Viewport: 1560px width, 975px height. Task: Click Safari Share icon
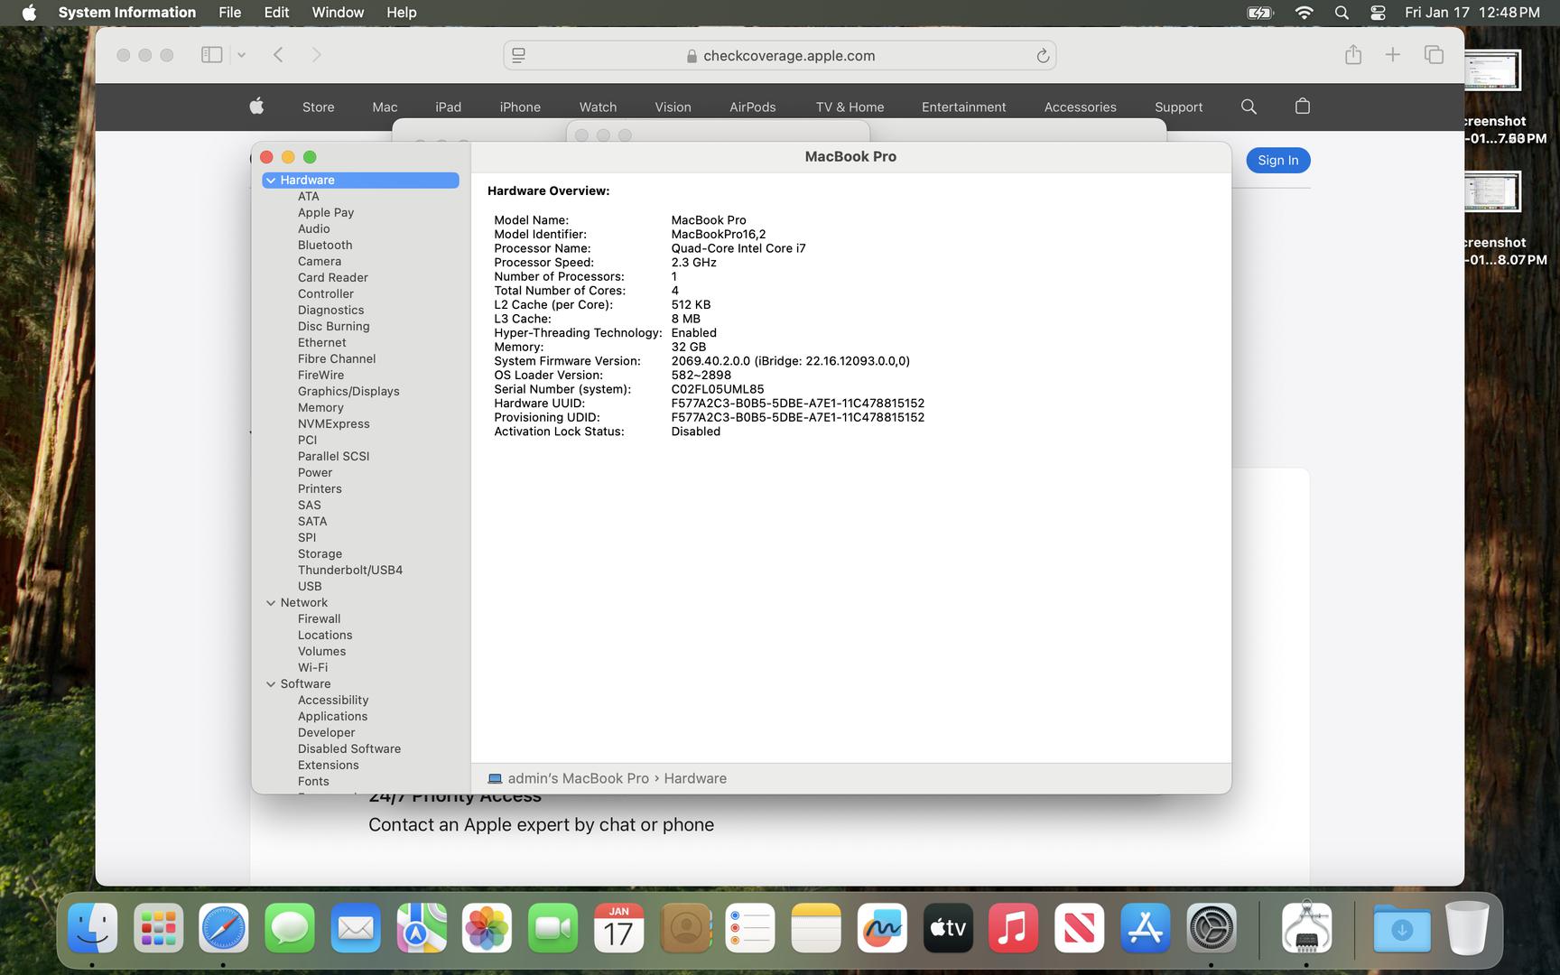pyautogui.click(x=1352, y=55)
